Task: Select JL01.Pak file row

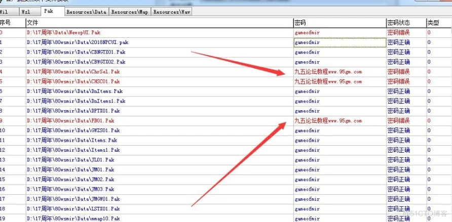Action: point(70,160)
